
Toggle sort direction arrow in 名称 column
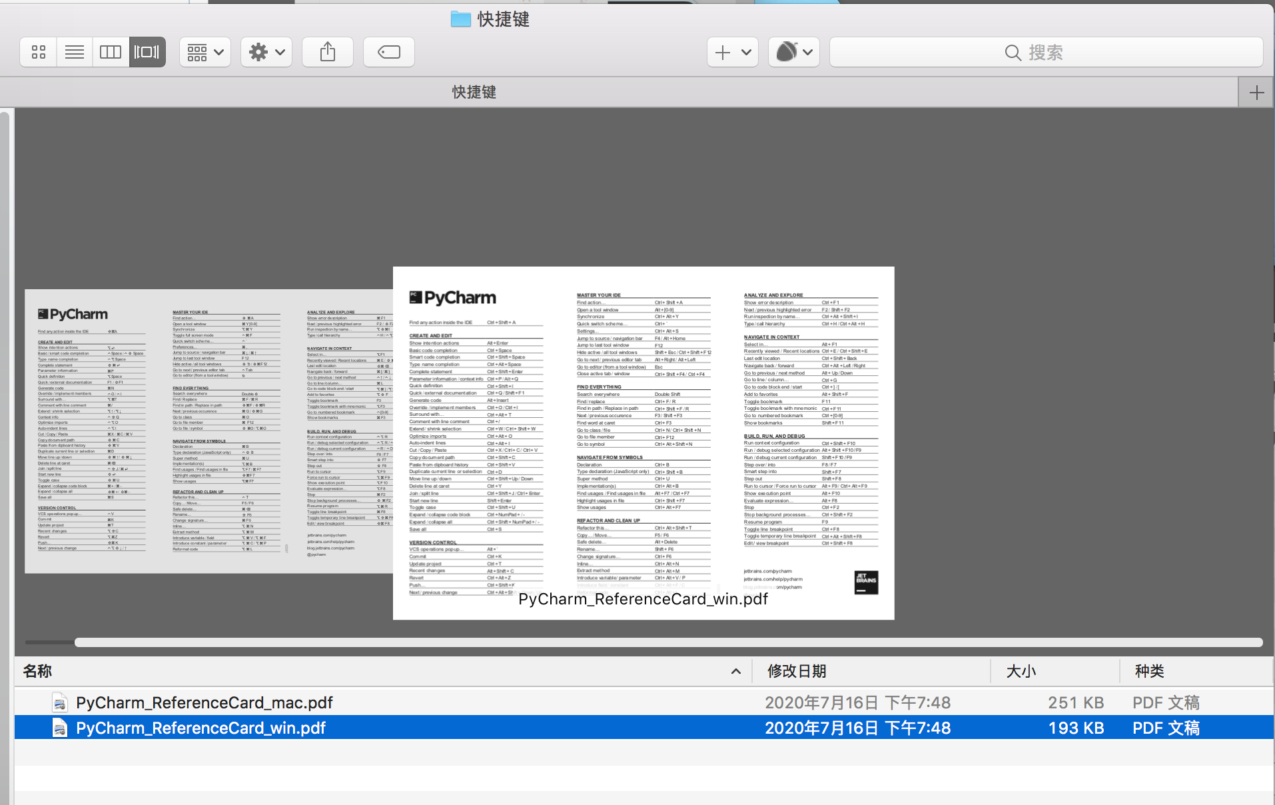click(x=735, y=671)
